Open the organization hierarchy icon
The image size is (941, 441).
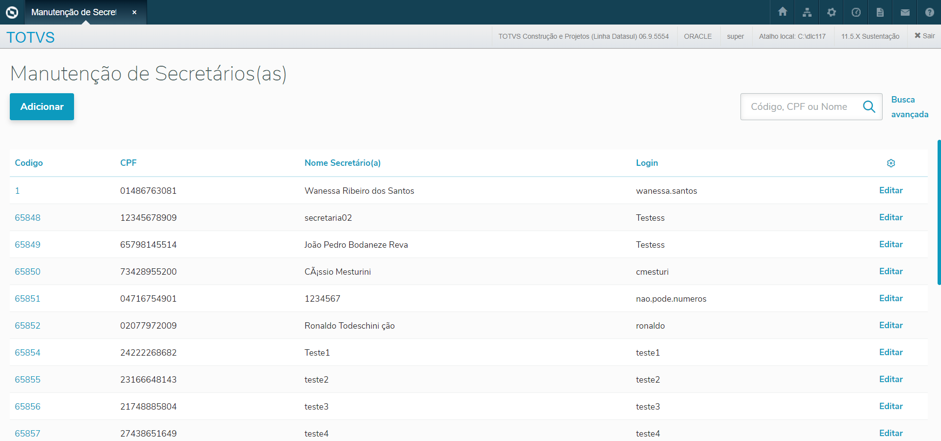click(807, 12)
